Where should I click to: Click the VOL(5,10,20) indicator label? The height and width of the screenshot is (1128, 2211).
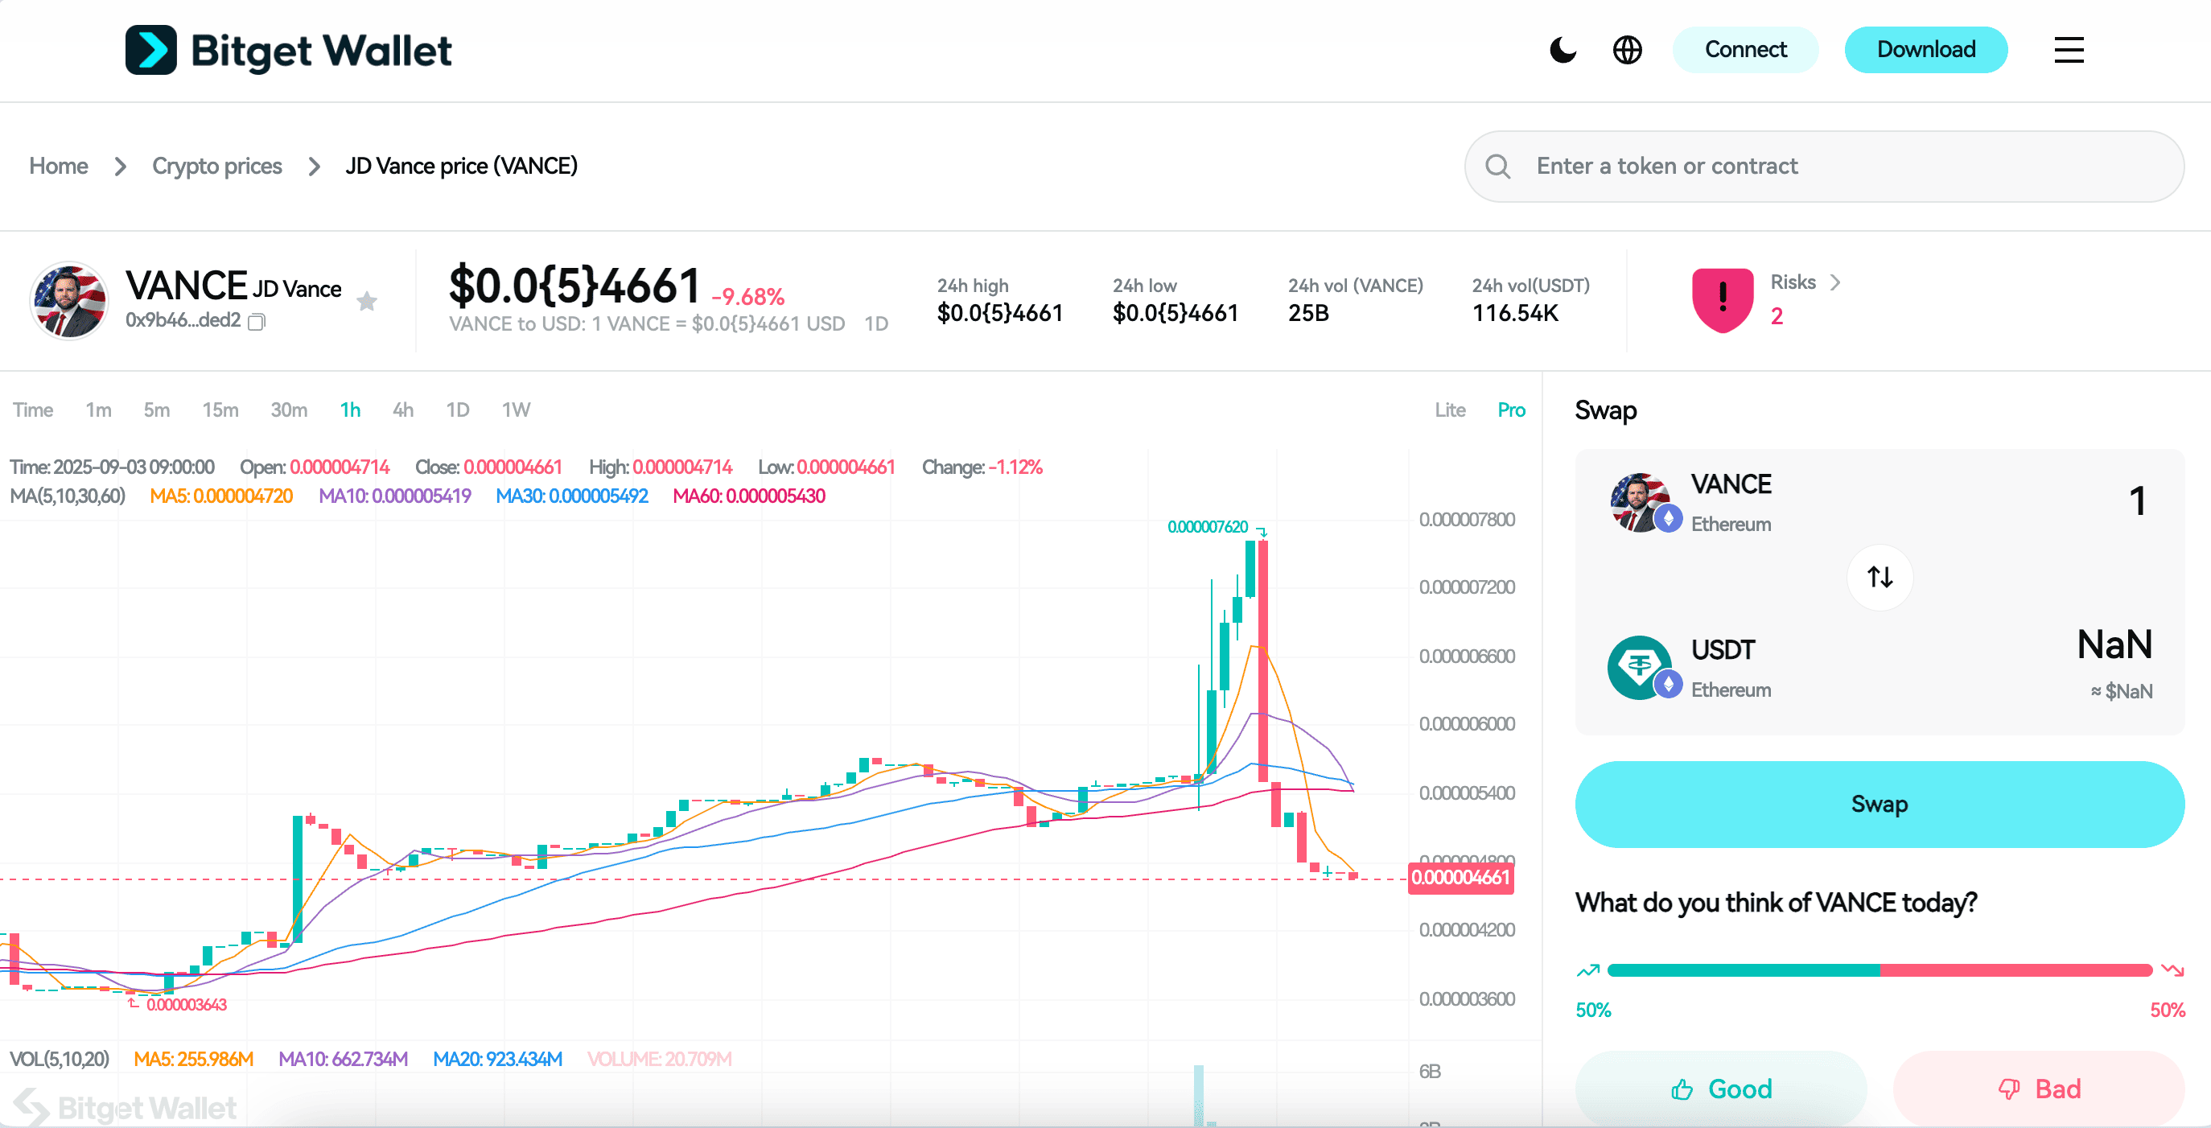(60, 1060)
